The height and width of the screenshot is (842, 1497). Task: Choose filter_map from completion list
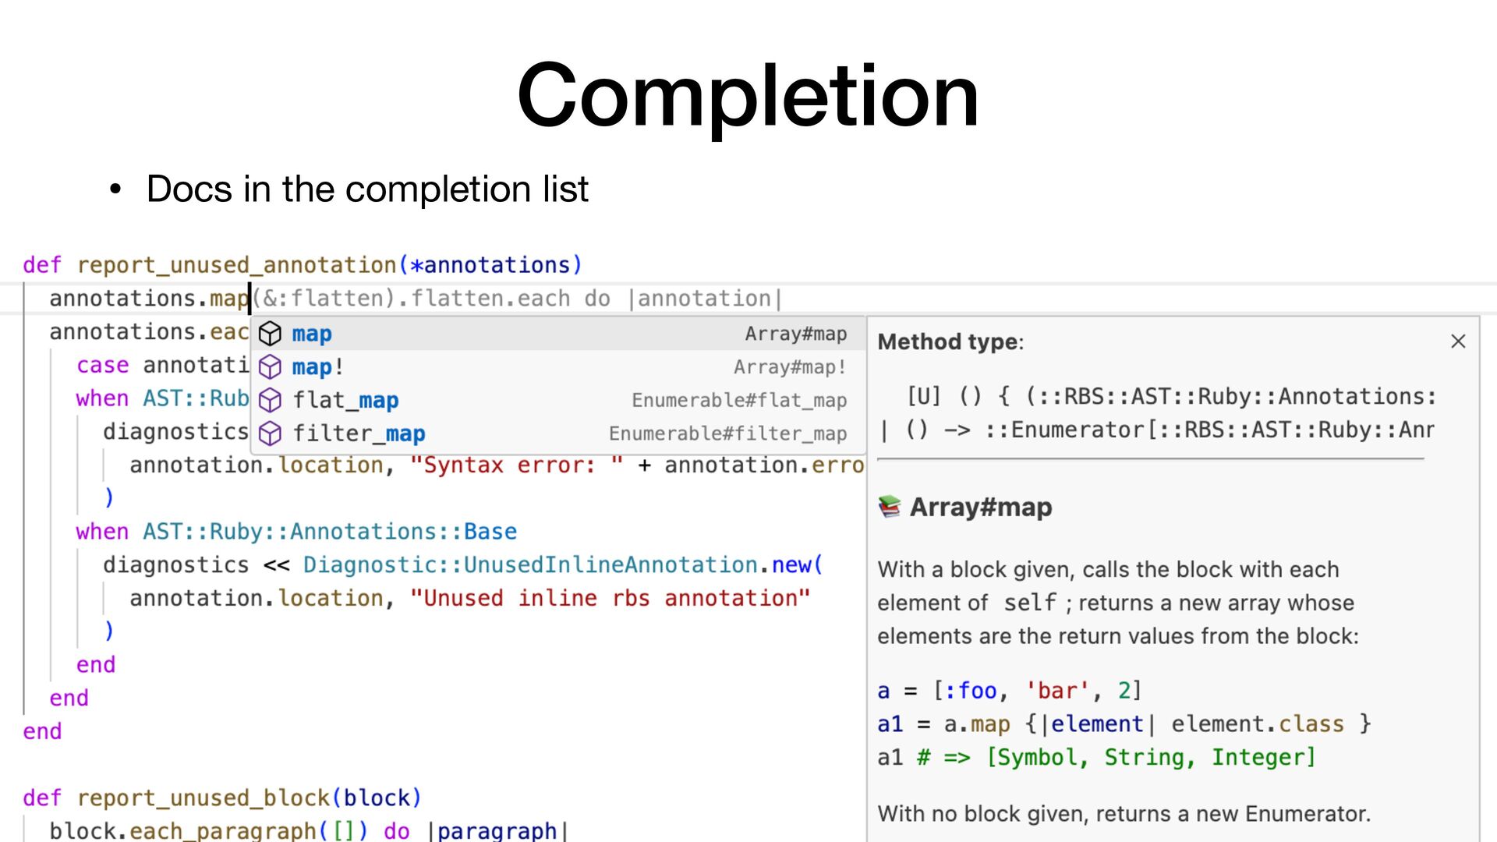click(x=359, y=433)
